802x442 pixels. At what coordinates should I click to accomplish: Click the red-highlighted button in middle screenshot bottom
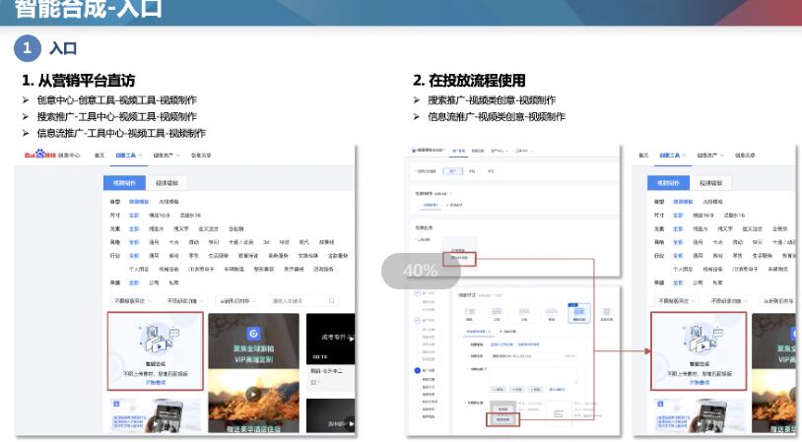(x=502, y=419)
